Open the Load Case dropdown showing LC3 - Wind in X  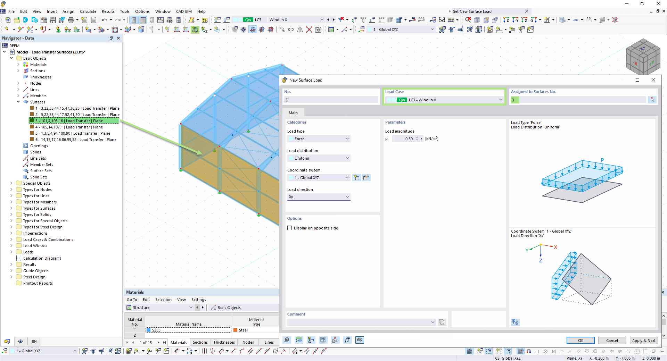tap(500, 100)
